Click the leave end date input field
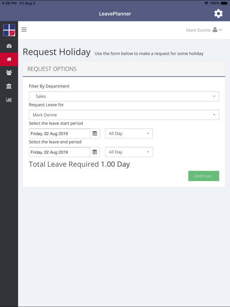This screenshot has width=230, height=307. 59,152
